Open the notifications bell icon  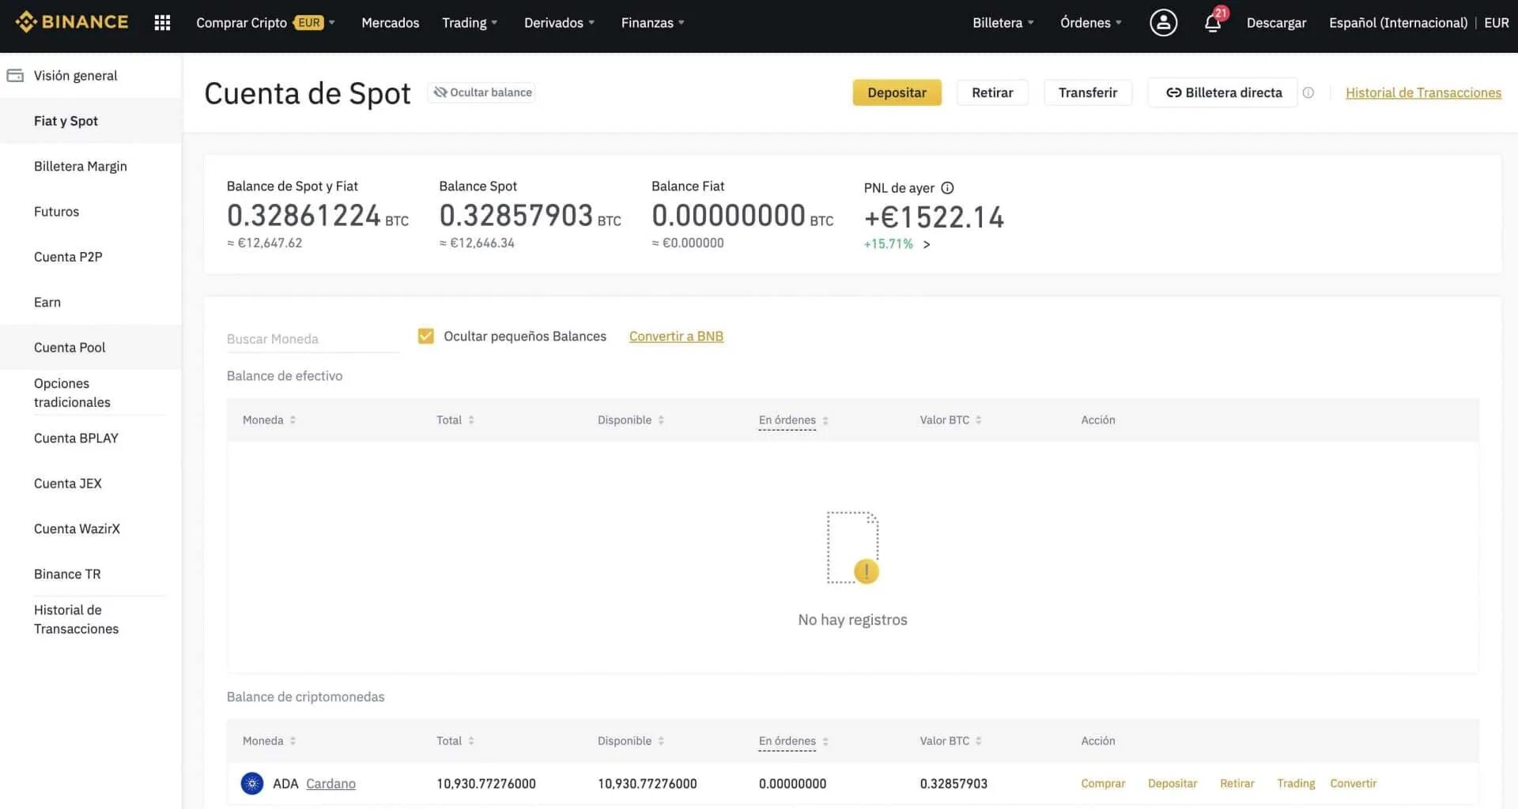click(1213, 23)
